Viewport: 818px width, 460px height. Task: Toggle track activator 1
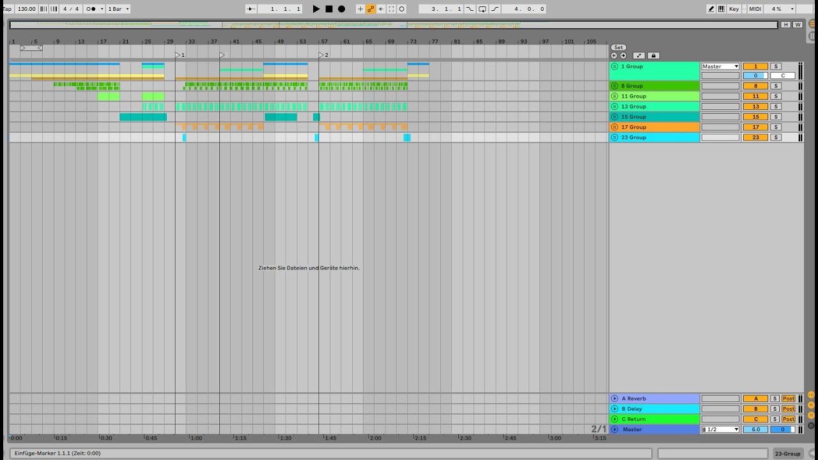coord(755,66)
